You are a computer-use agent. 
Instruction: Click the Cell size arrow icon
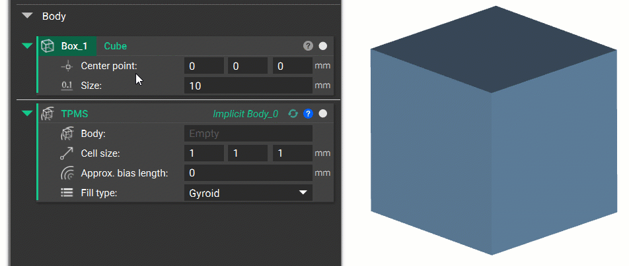[67, 153]
